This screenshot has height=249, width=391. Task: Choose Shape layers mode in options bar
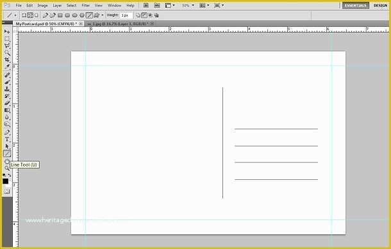click(x=24, y=15)
